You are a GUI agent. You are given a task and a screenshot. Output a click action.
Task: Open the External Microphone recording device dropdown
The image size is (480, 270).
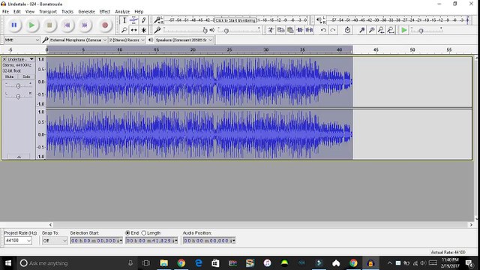pyautogui.click(x=78, y=40)
